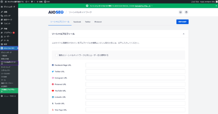The height and width of the screenshot is (114, 218).
Task: Click the blue save changes button
Action: pyautogui.click(x=182, y=22)
